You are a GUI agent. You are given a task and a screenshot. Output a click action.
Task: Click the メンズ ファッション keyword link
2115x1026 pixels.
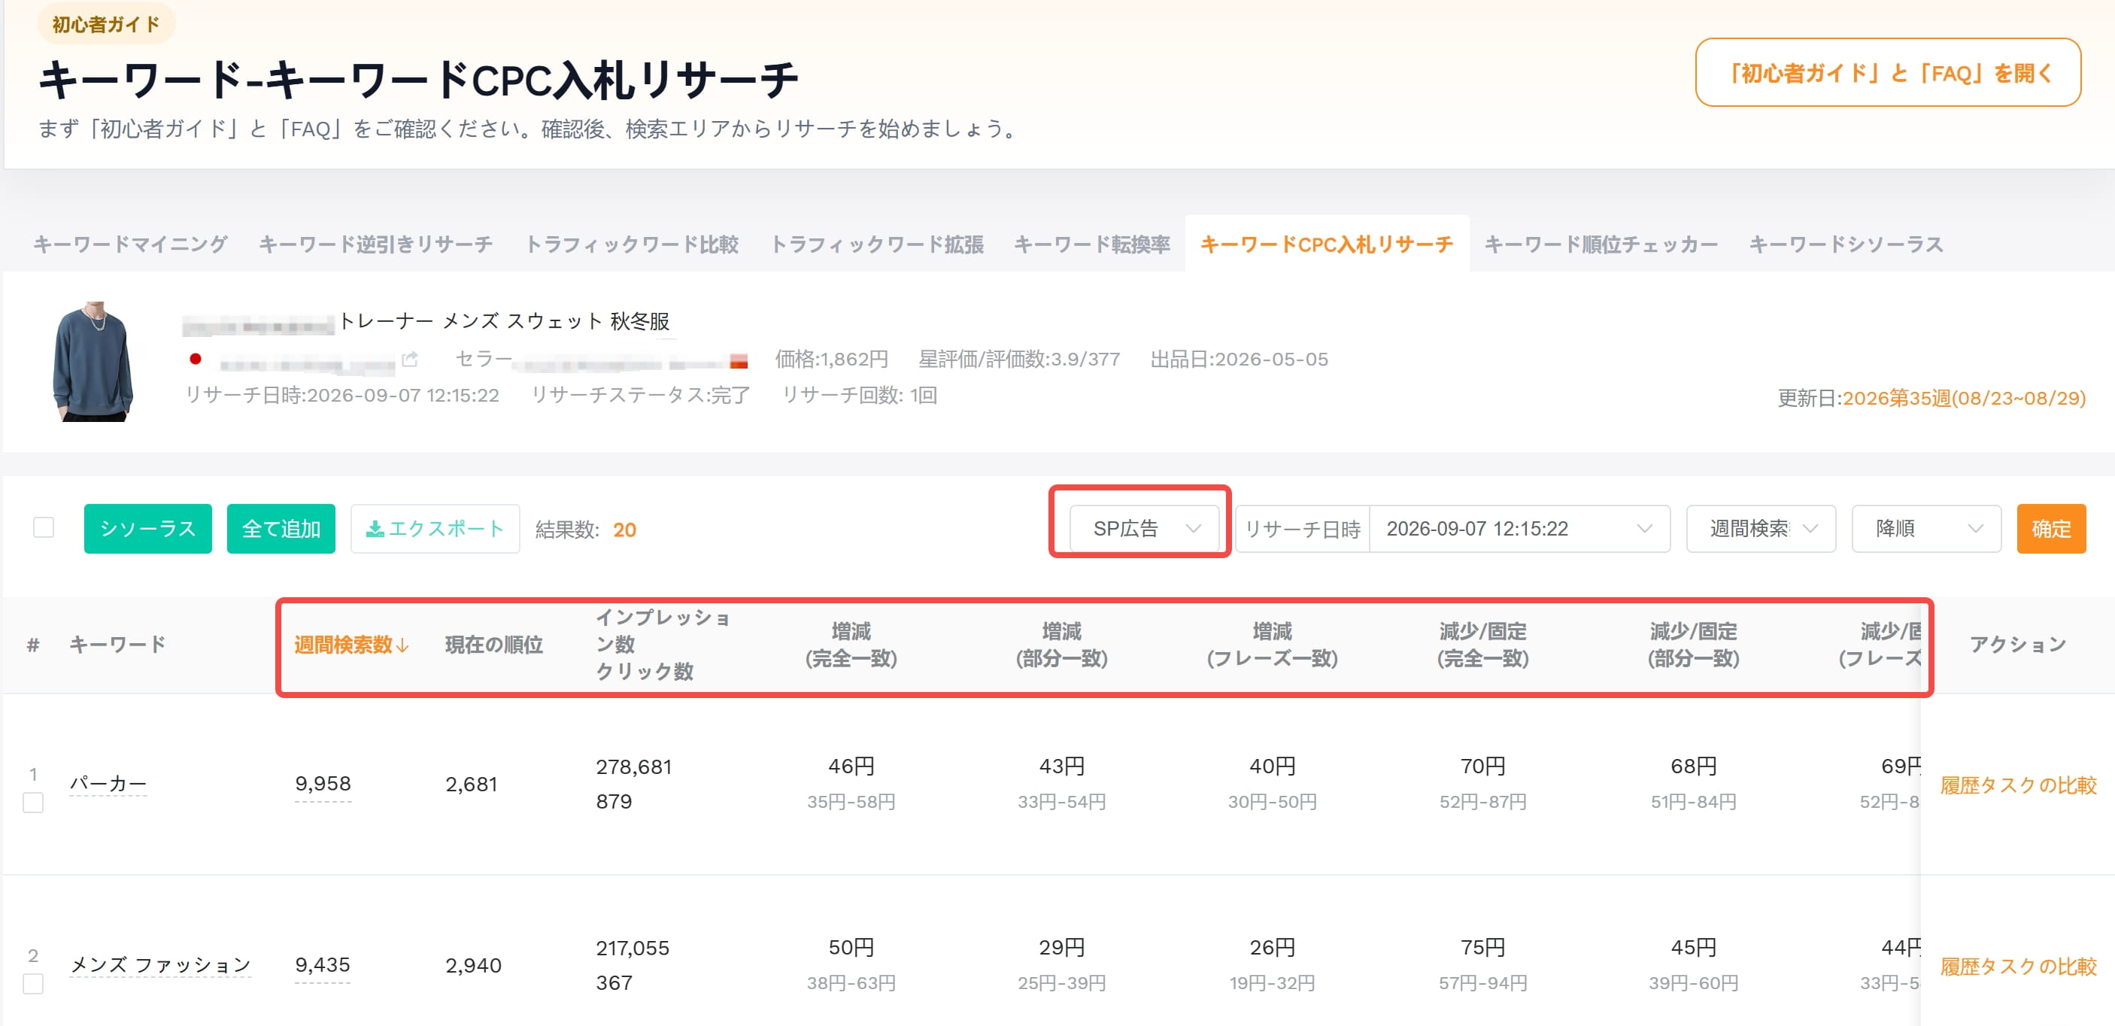click(x=160, y=964)
